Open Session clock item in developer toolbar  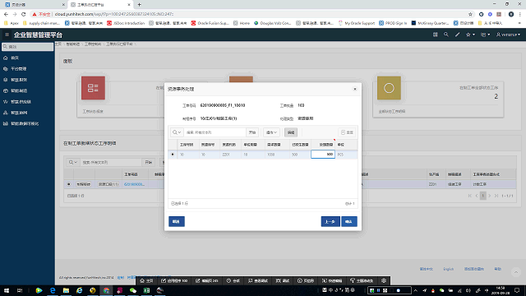tap(233, 280)
